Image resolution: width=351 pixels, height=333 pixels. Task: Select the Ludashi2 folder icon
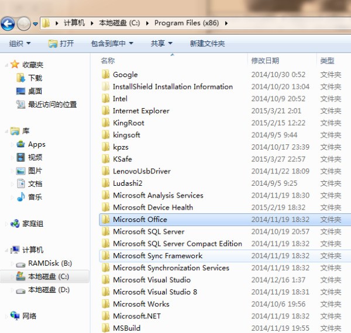(x=105, y=183)
